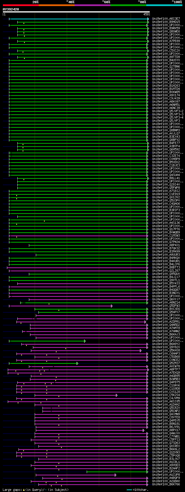Viewport: 185px width, 492px height.
Task: Select the UniRef100_C4QAG6 label
Action: pyautogui.click(x=166, y=204)
